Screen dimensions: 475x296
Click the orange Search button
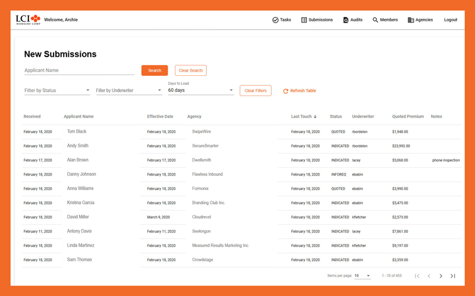point(155,71)
